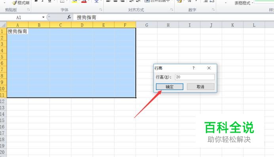Select row 15 header

pyautogui.click(x=3, y=120)
